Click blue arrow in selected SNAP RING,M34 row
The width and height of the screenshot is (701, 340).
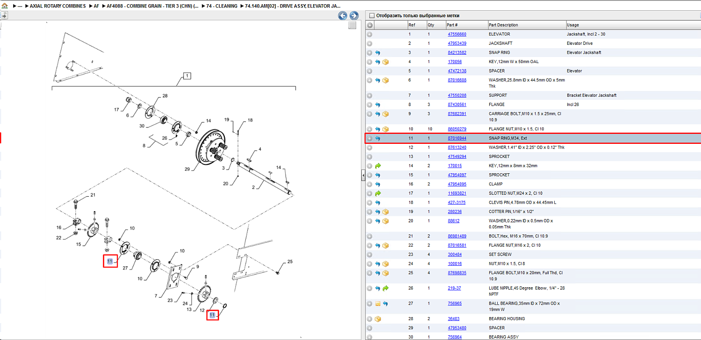(x=378, y=138)
